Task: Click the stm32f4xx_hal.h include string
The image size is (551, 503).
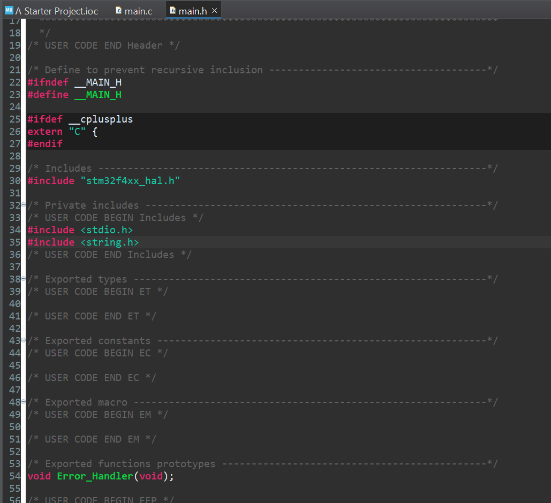Action: (x=130, y=181)
